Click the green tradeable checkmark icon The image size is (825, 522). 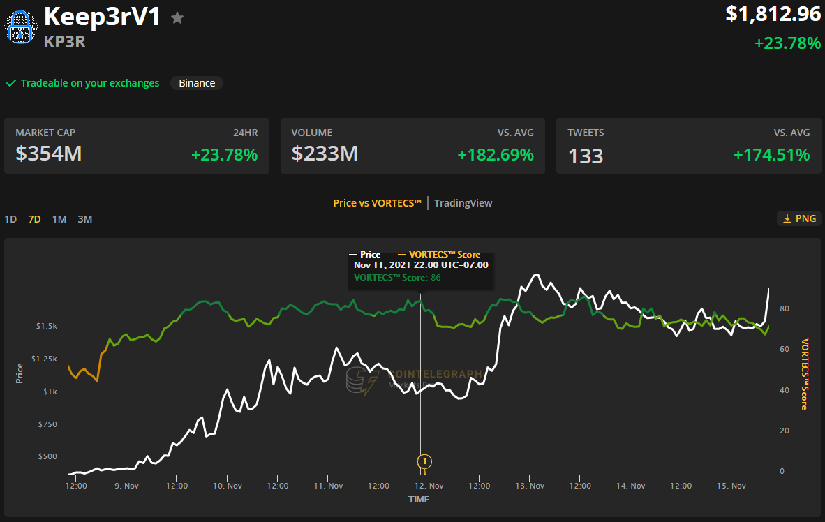[11, 83]
